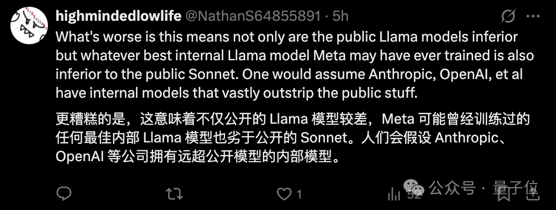Open the highmindedlowlife profile avatar
The width and height of the screenshot is (556, 210).
pyautogui.click(x=29, y=25)
